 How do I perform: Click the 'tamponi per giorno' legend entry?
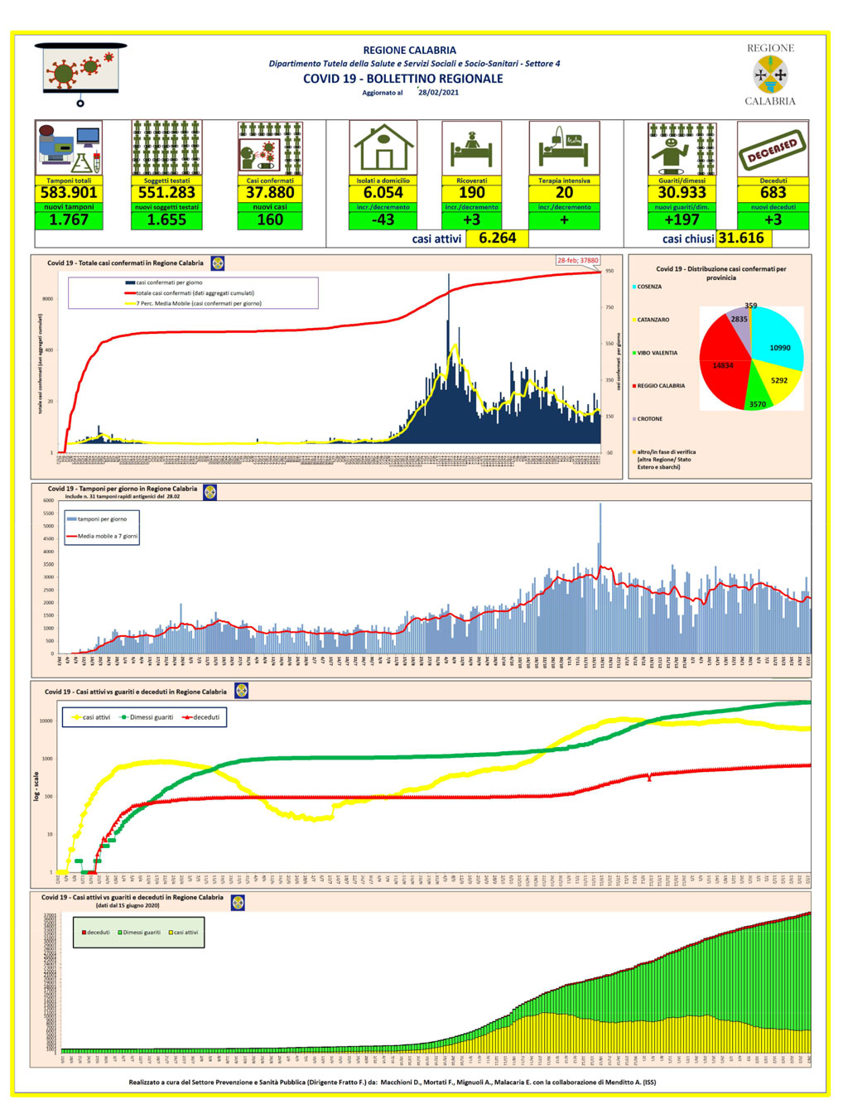pos(97,519)
